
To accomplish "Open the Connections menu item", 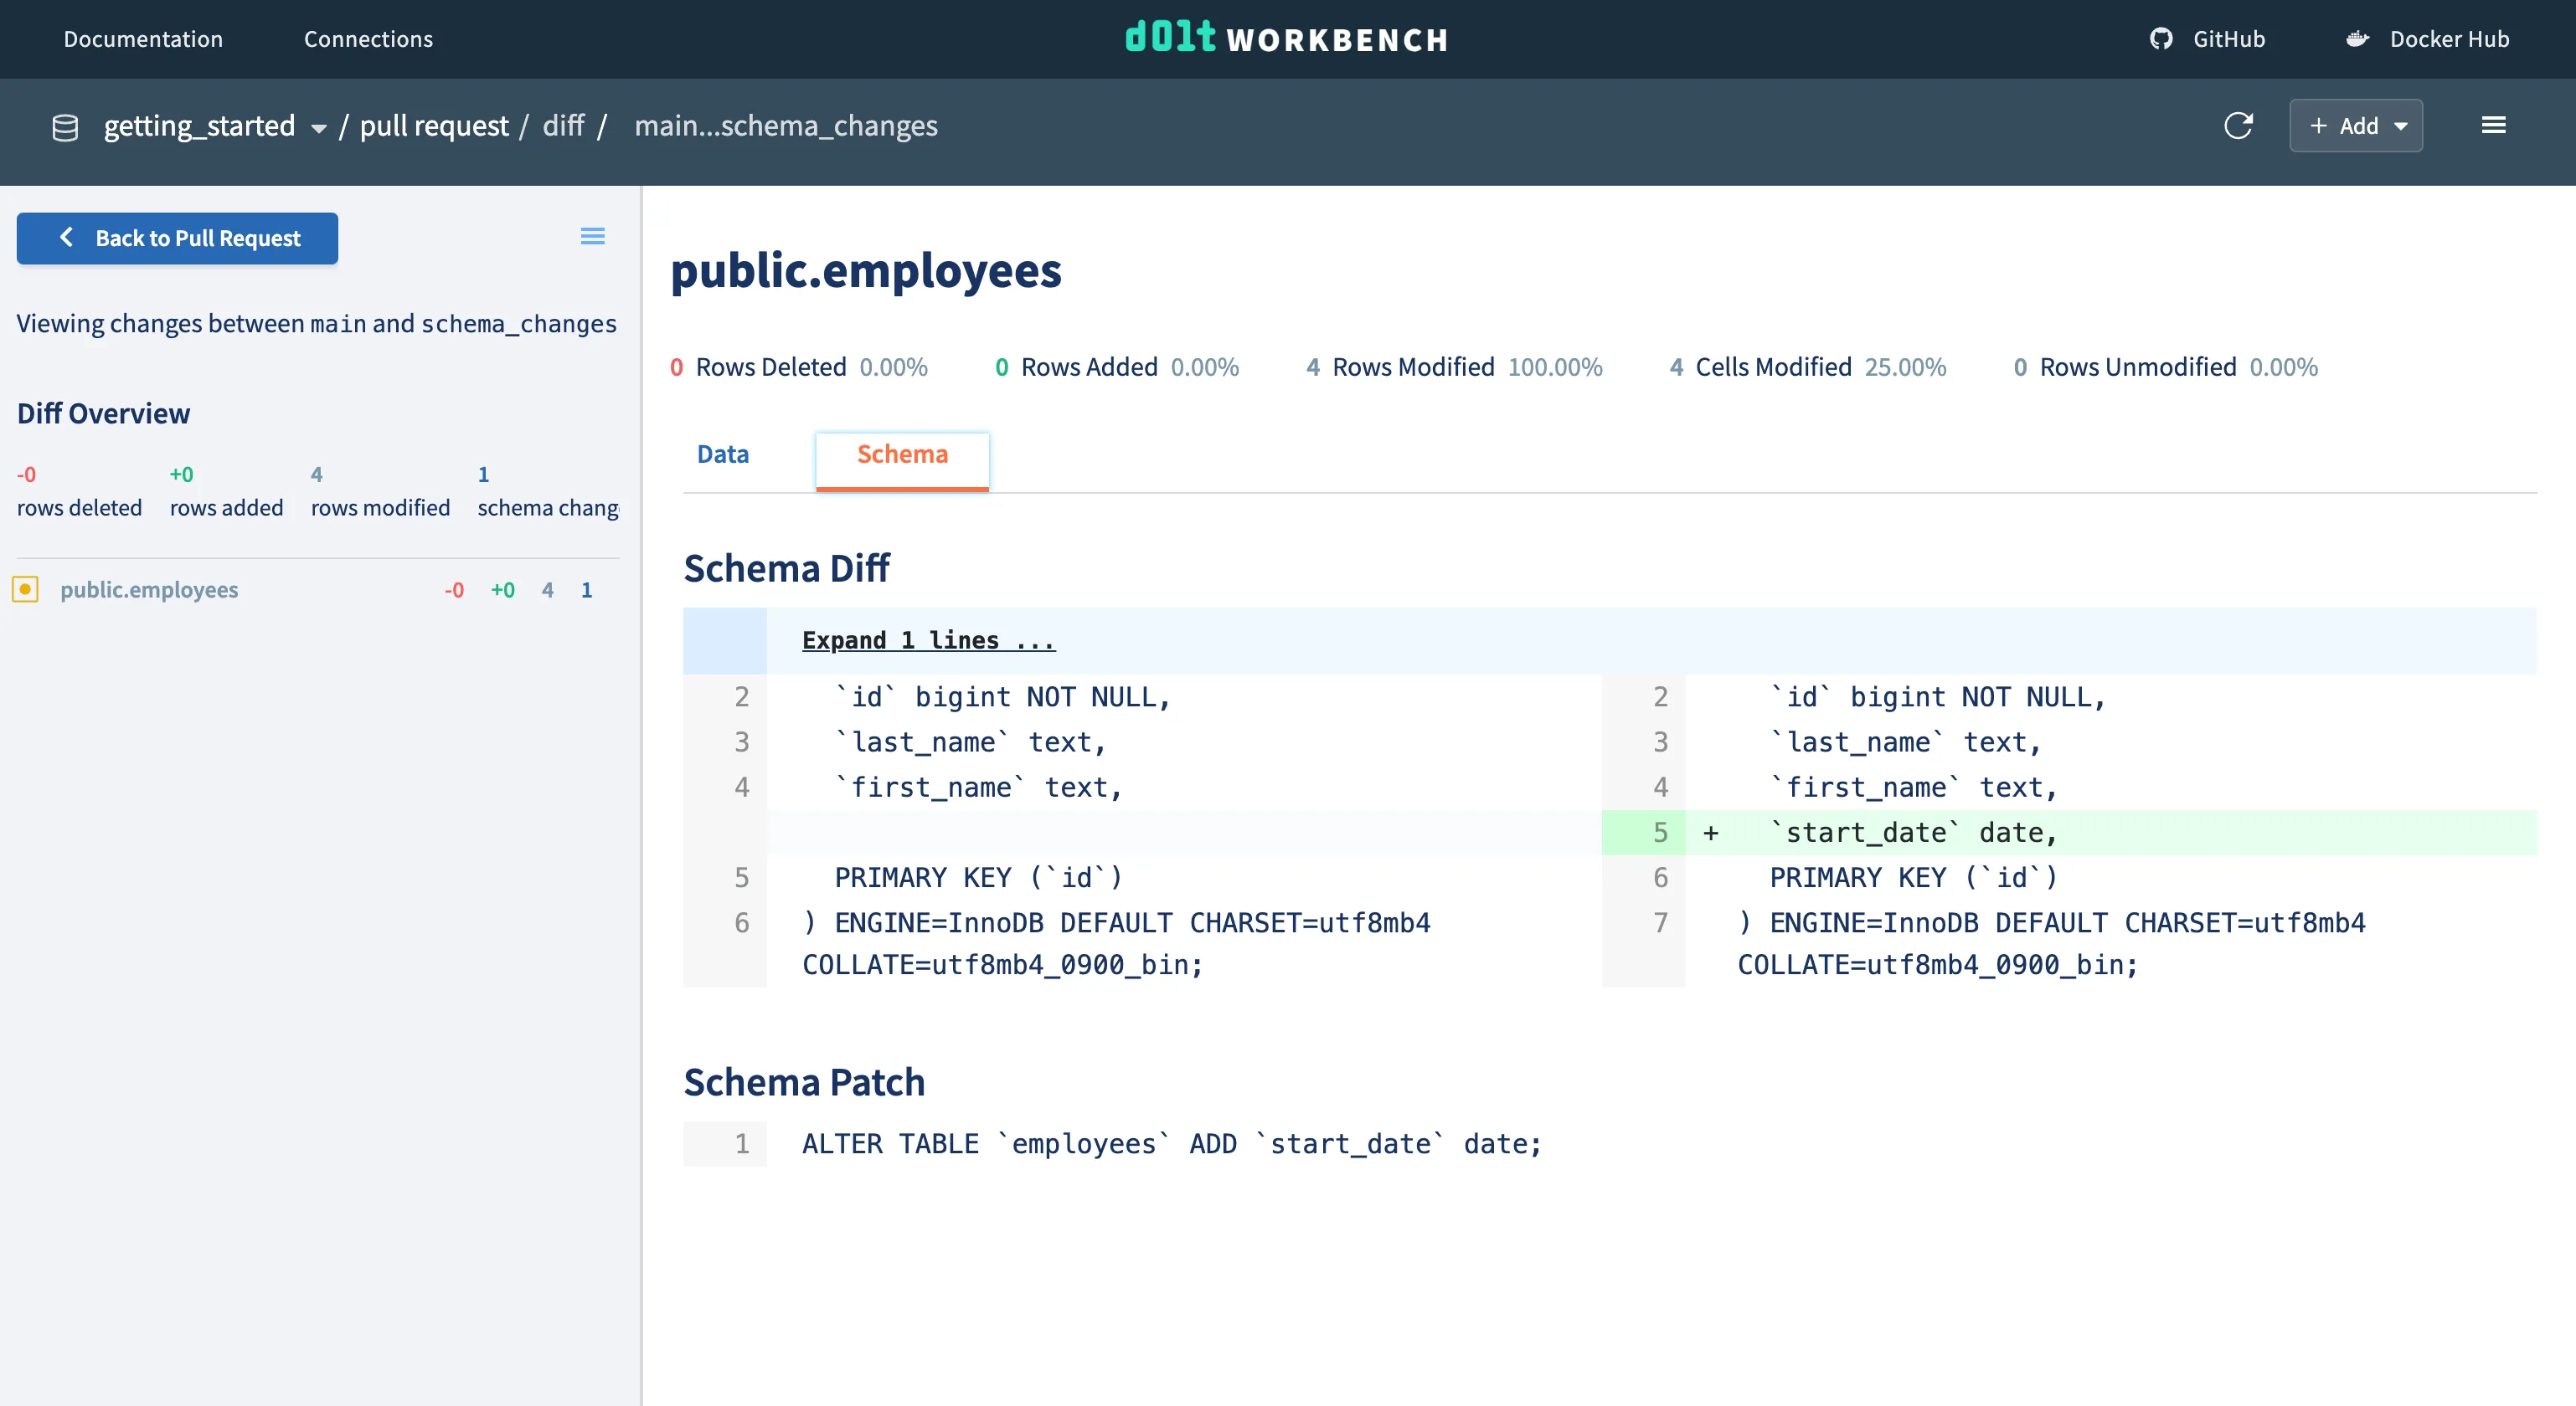I will pos(368,39).
